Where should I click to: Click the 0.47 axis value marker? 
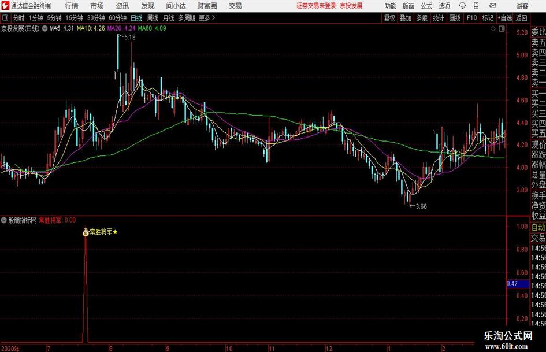pos(518,284)
